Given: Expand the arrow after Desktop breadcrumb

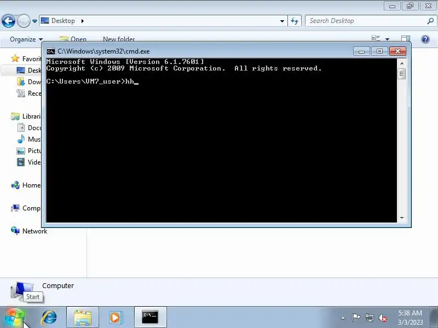Looking at the screenshot, I should coord(83,21).
